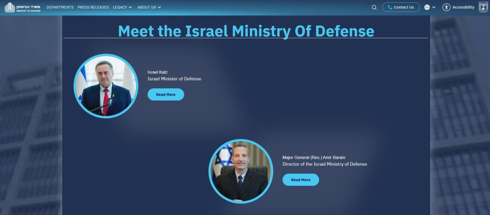Click the accessibility figure icon
The height and width of the screenshot is (215, 490).
[x=446, y=7]
